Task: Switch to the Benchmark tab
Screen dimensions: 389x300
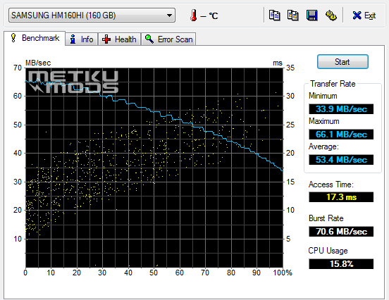Action: pyautogui.click(x=35, y=38)
